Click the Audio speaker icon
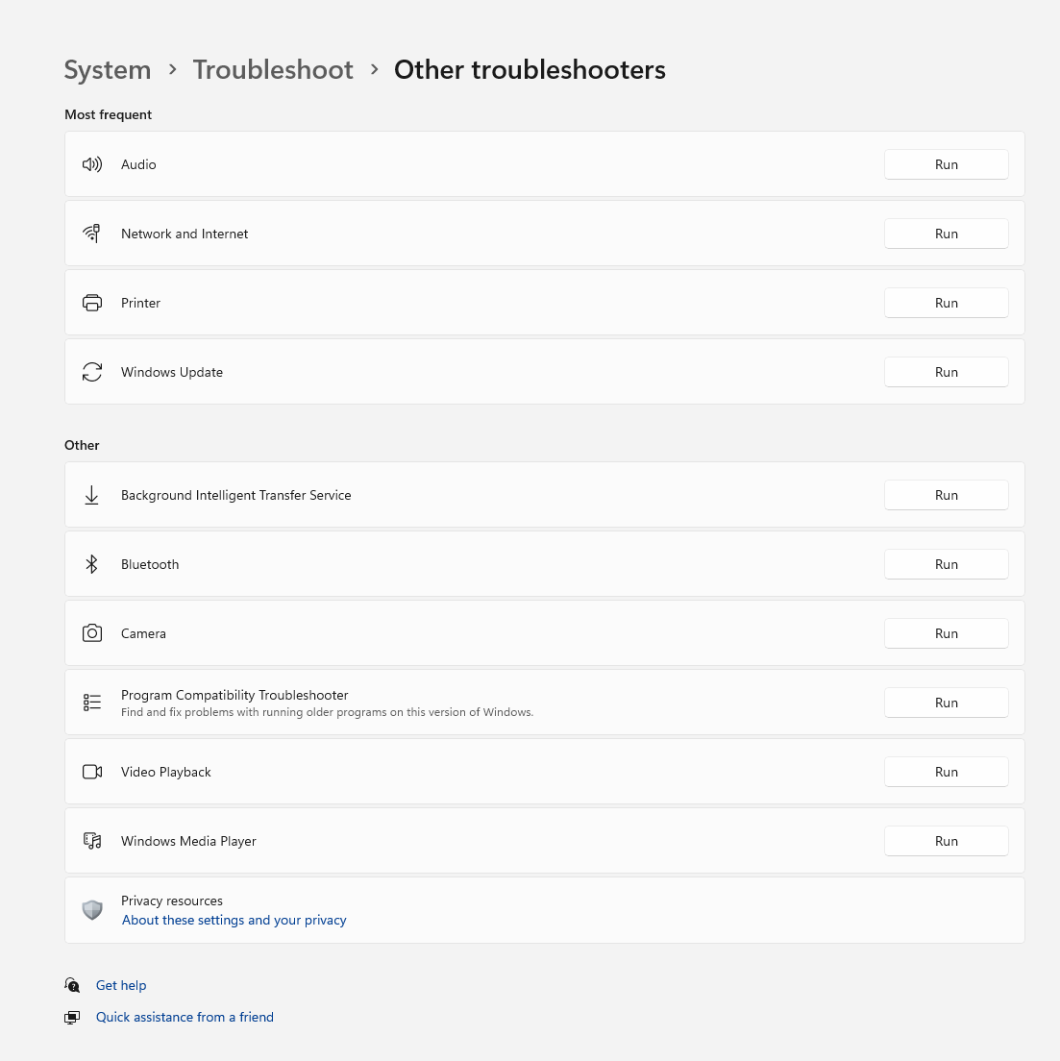 point(92,164)
